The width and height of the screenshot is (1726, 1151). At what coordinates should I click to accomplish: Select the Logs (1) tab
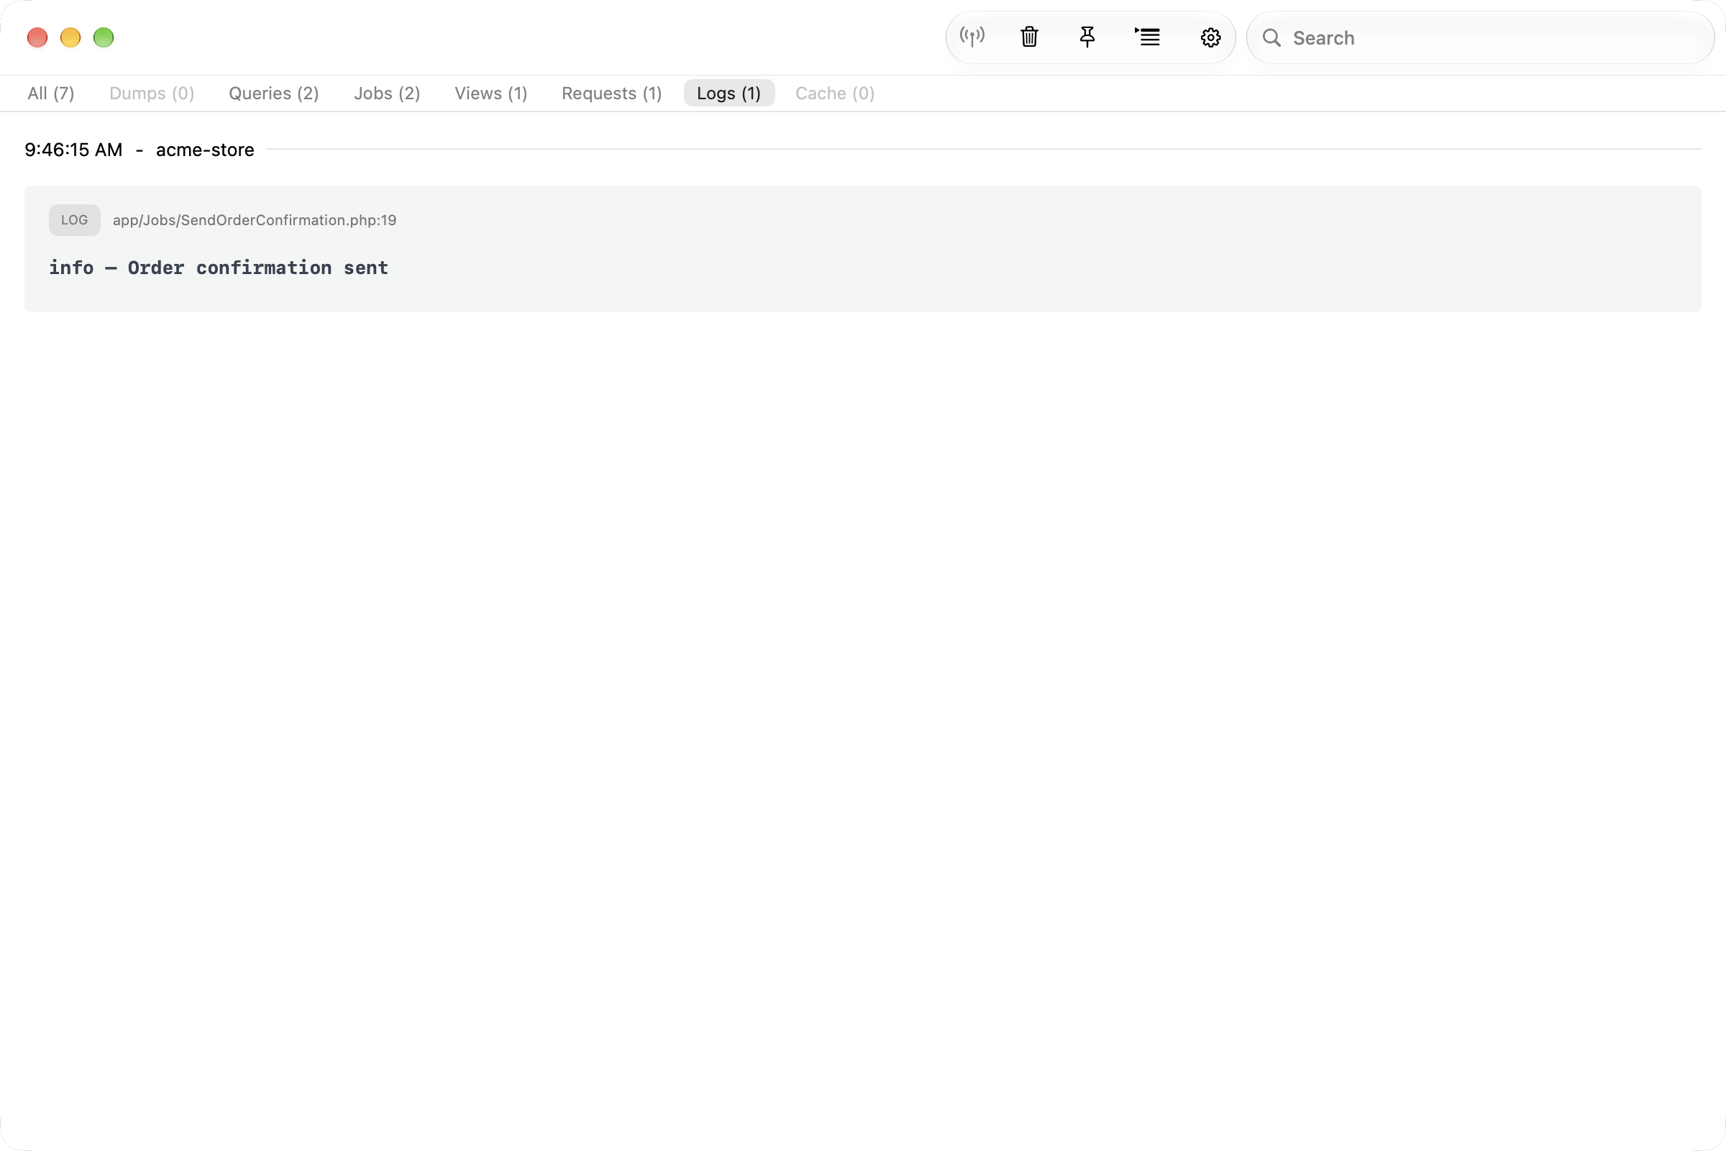729,94
